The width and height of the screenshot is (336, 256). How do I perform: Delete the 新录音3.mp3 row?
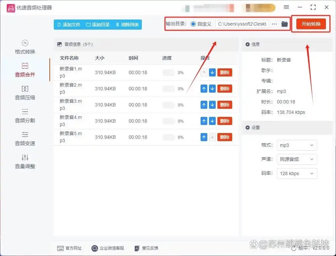coord(224,105)
